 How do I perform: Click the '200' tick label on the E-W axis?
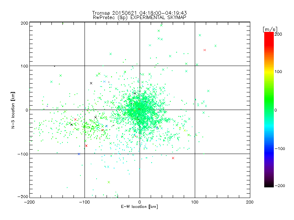click(x=250, y=202)
